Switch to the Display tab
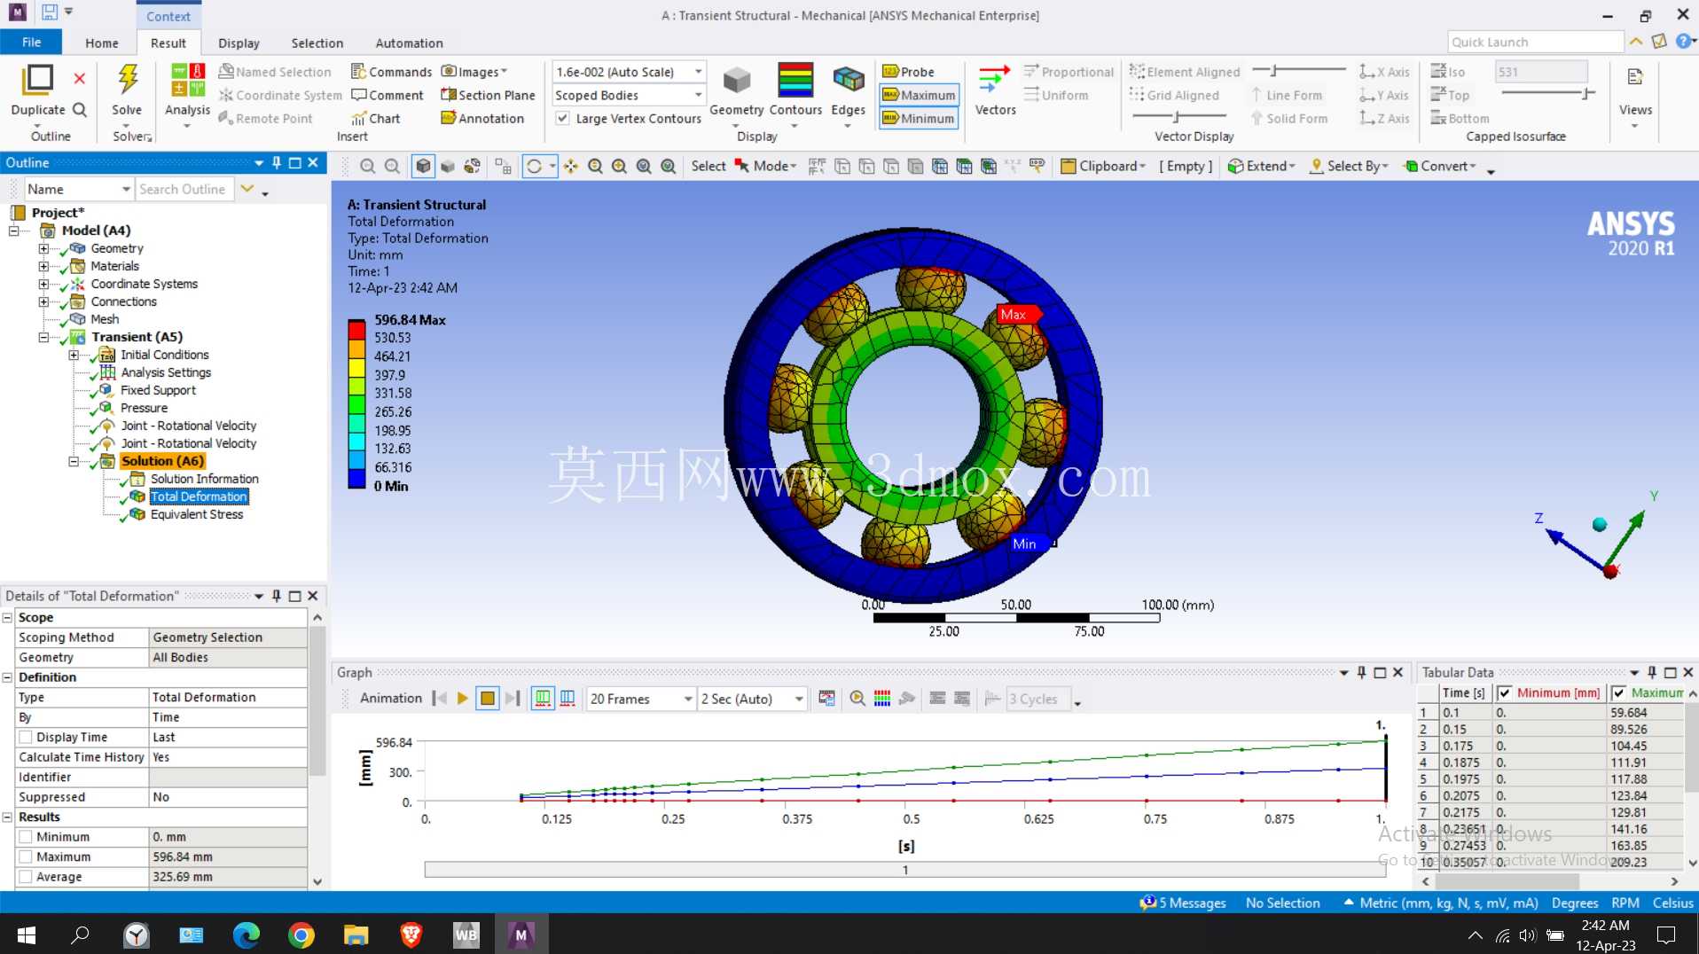The image size is (1699, 954). [239, 43]
